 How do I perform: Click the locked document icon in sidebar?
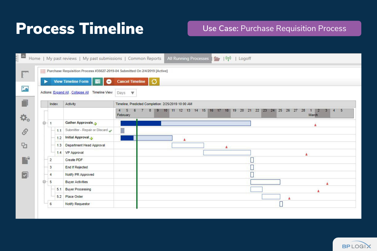25,160
